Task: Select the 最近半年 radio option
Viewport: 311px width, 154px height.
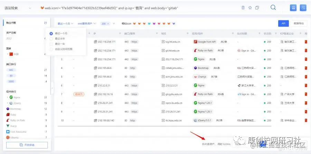Action: 51,38
